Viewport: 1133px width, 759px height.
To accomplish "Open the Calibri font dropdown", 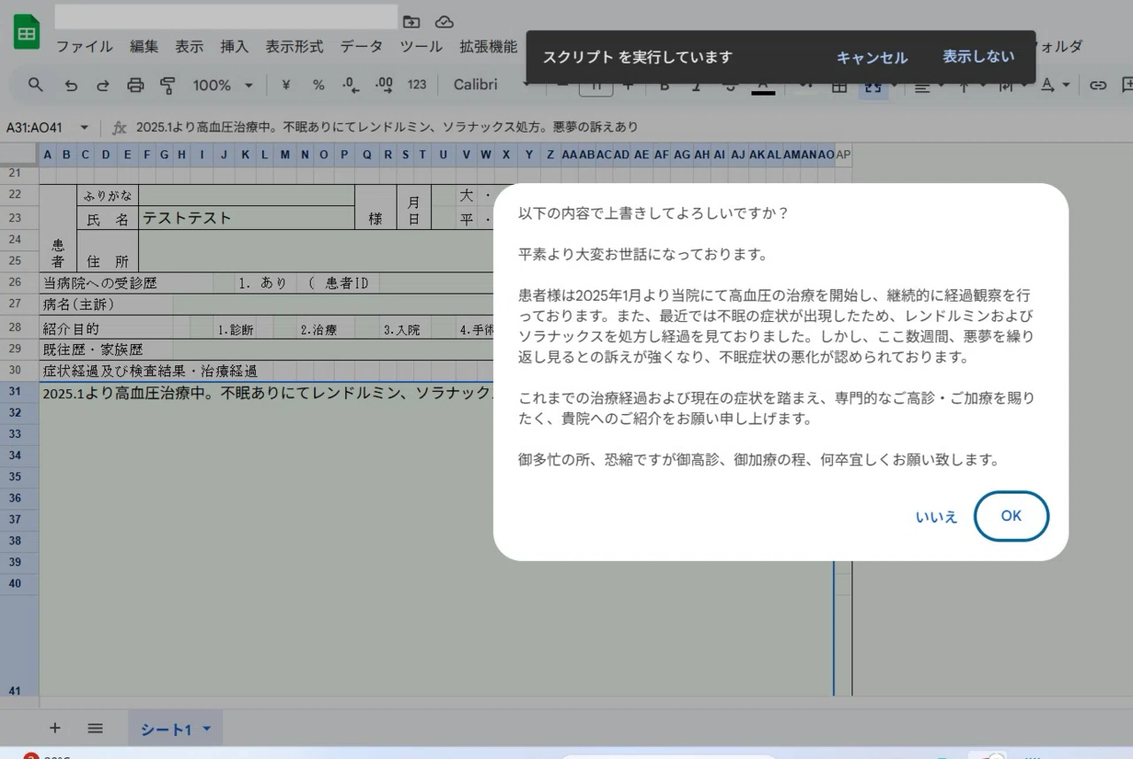I will [x=491, y=85].
